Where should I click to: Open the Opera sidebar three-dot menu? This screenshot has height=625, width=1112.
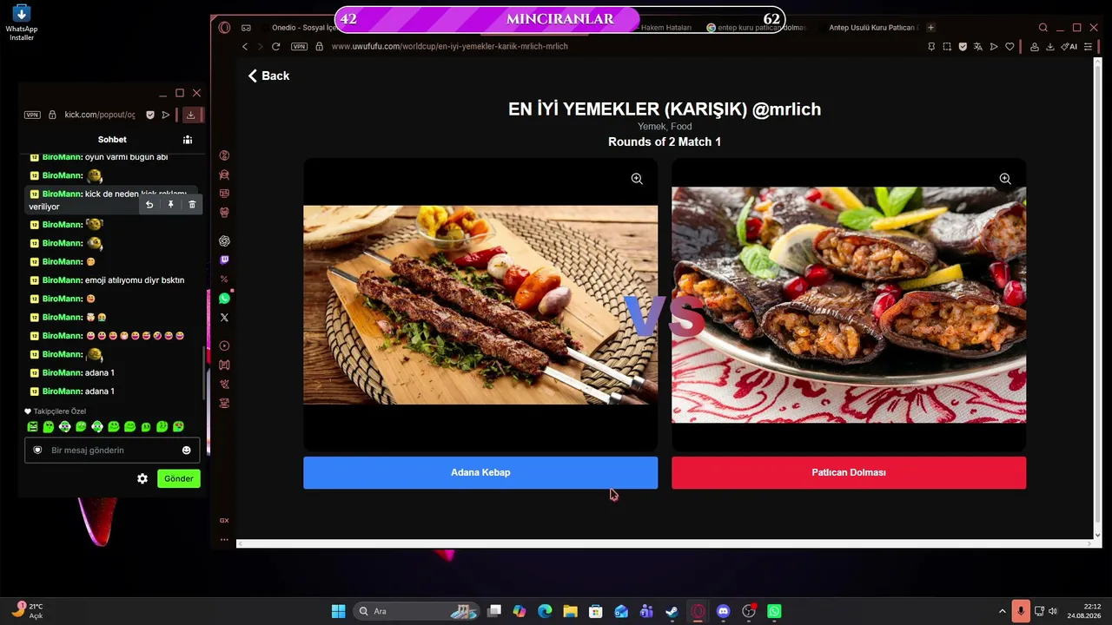(x=224, y=539)
